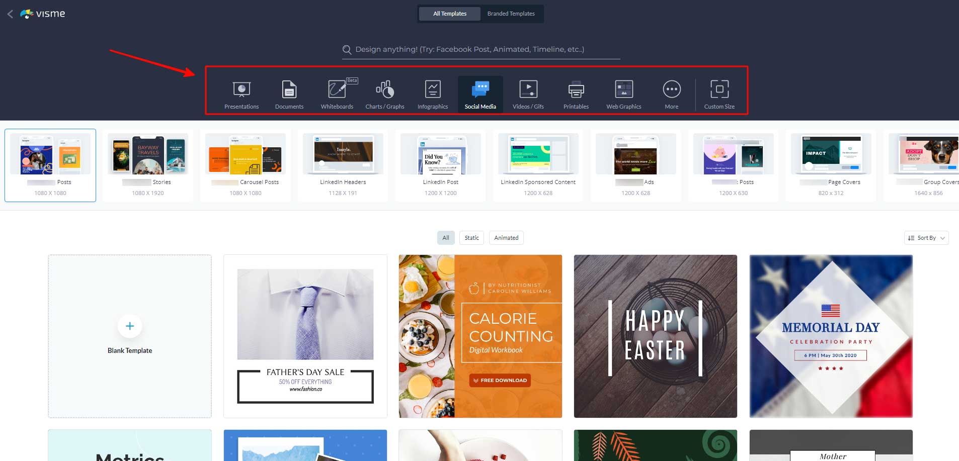Open the Web Graphics category
The image size is (959, 461).
(x=624, y=94)
